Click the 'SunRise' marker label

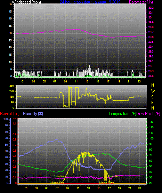tap(60, 176)
